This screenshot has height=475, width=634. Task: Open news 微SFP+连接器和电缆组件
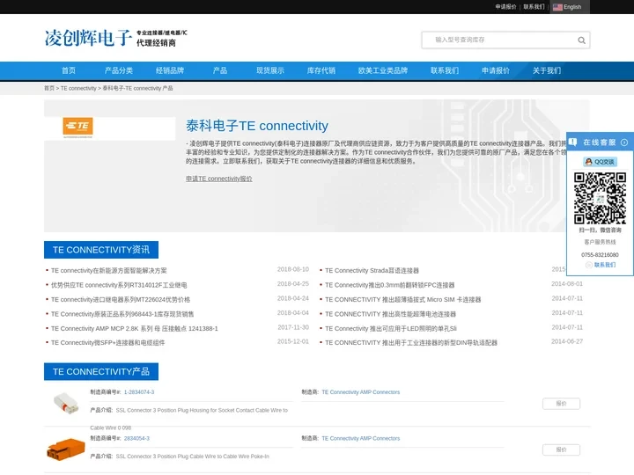(x=108, y=342)
